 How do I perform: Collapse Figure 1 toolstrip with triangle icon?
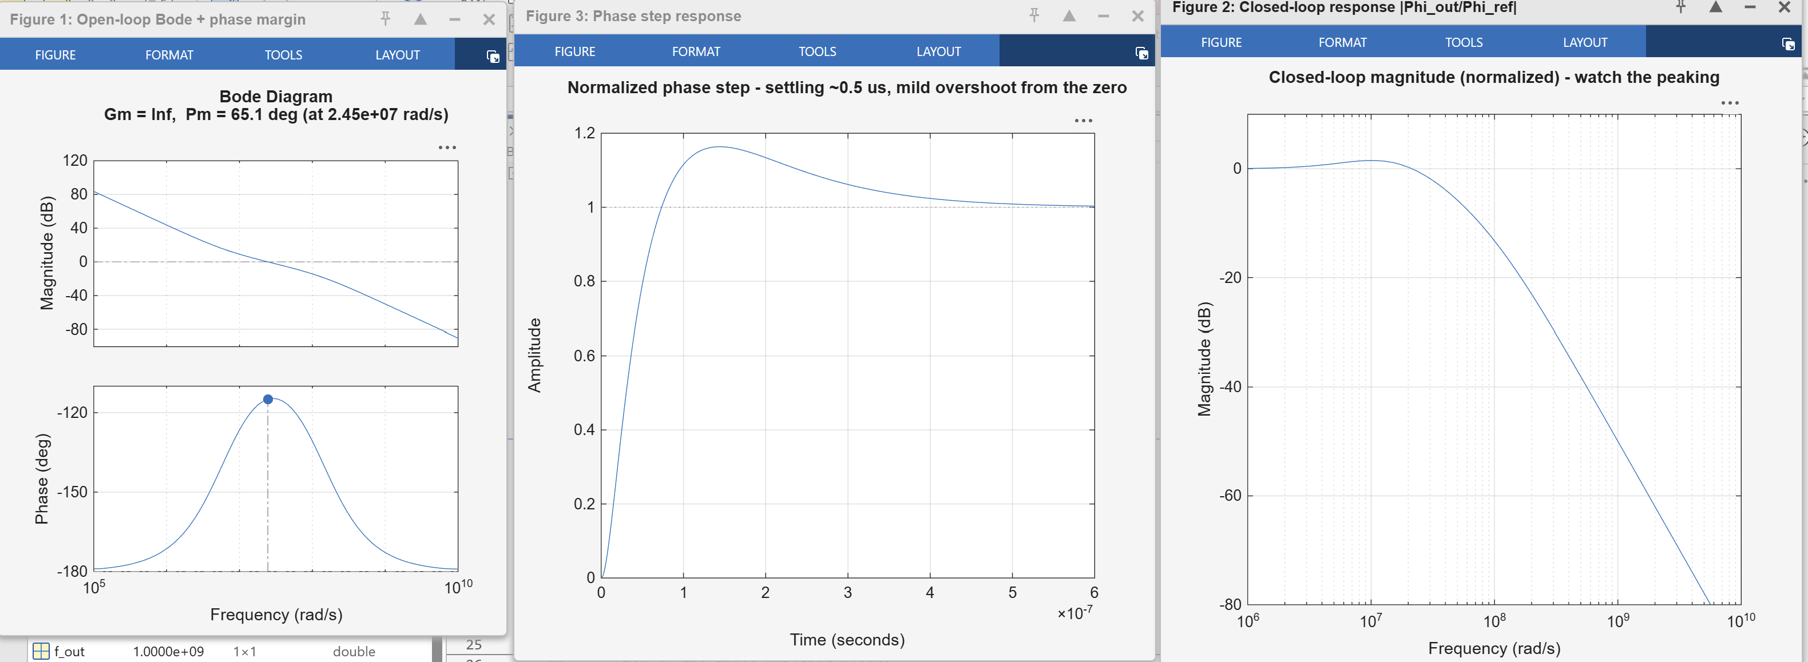421,19
